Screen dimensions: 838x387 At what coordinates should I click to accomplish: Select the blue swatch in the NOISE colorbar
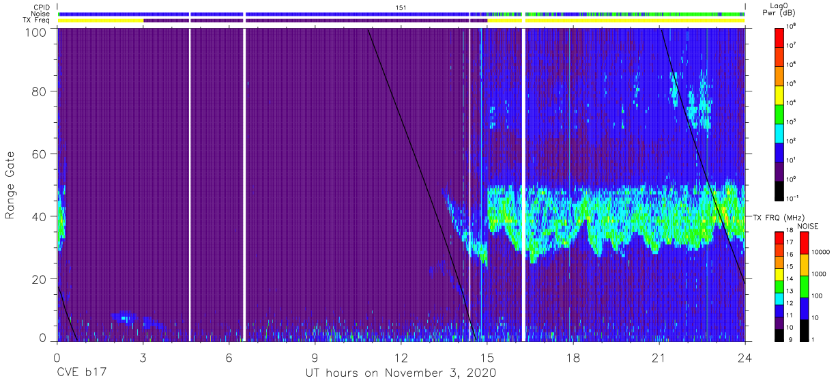click(804, 309)
